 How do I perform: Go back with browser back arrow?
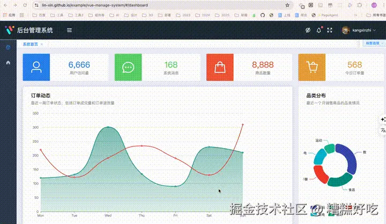[x=5, y=5]
